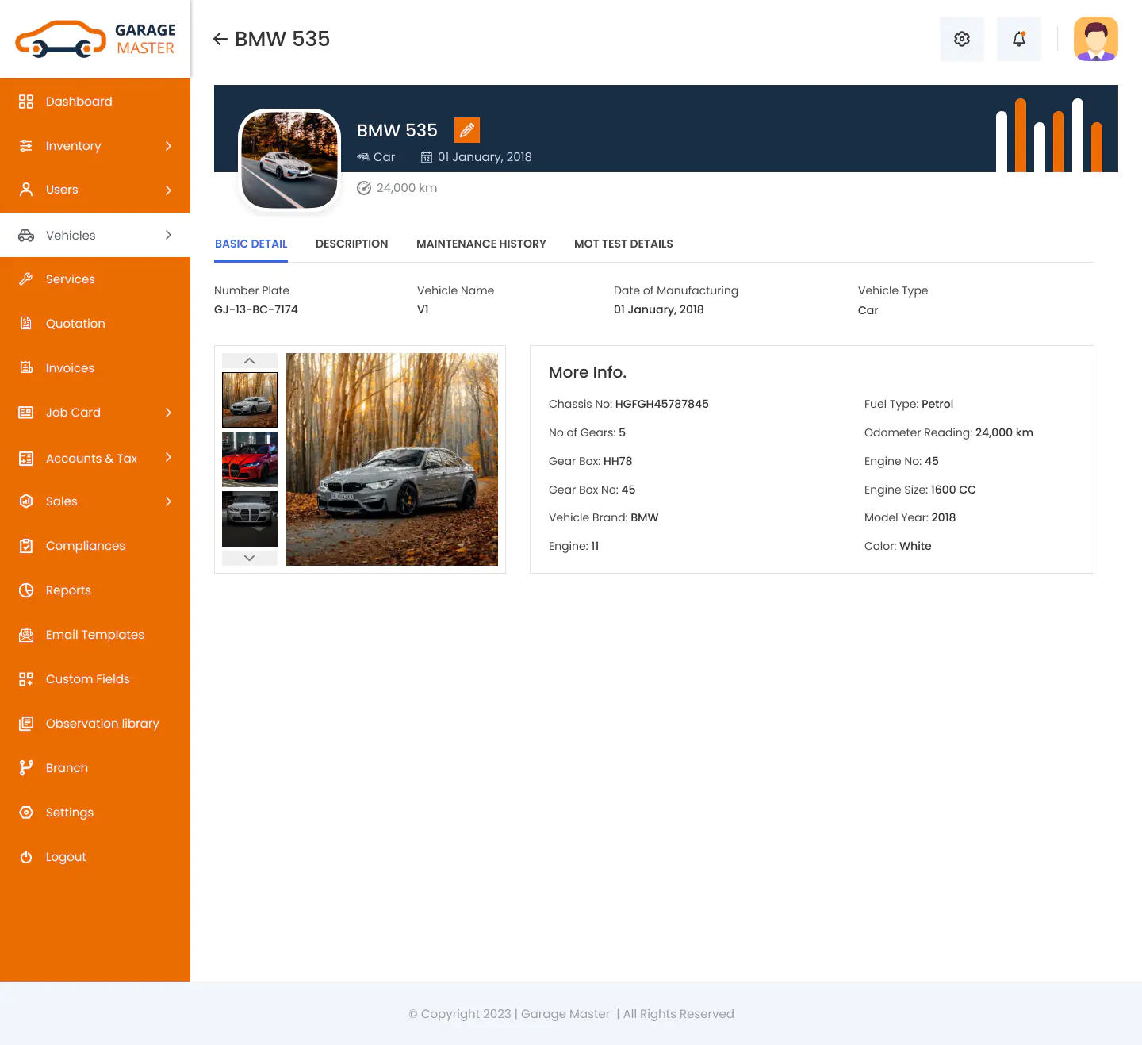Click the Dashboard grid icon
This screenshot has width=1142, height=1045.
26,102
